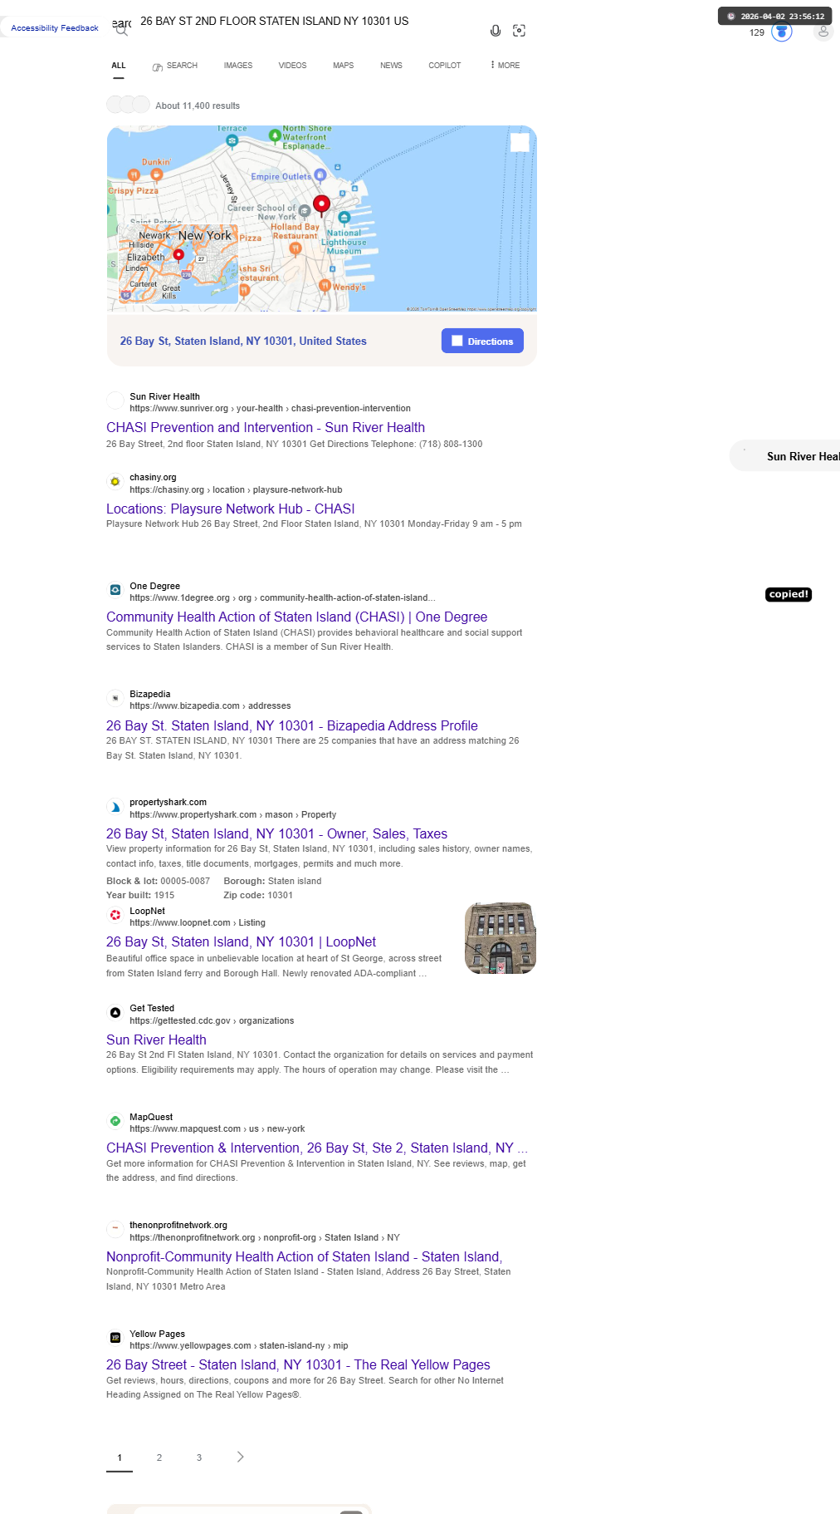Screen dimensions: 840x1514
Task: Open the Sun River Health side card
Action: point(786,456)
